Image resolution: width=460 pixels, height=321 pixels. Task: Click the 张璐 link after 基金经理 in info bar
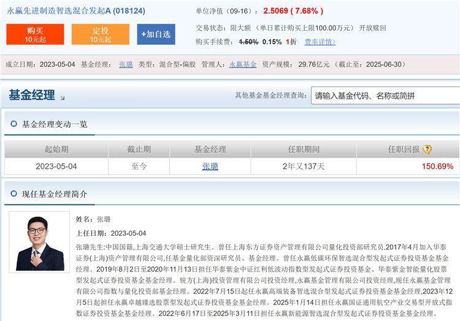(126, 64)
